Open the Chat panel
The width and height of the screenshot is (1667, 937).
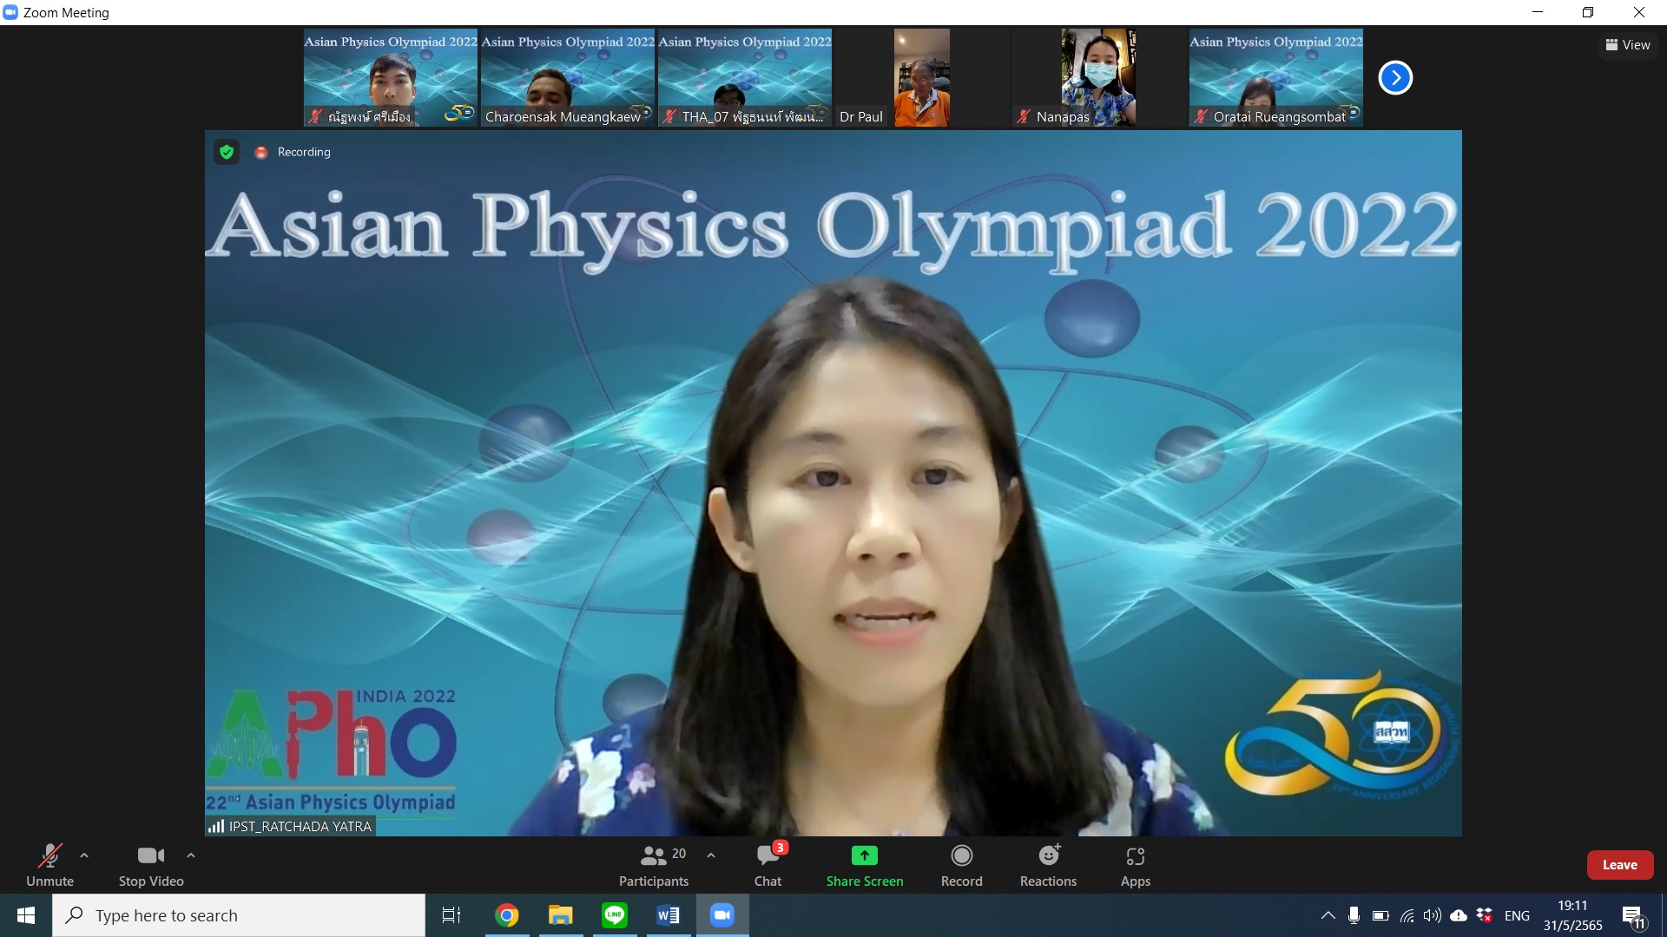(768, 866)
